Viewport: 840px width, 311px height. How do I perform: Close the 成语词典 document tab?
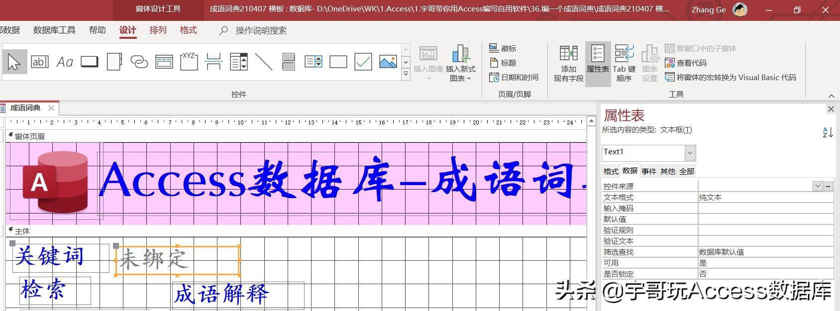pos(51,108)
